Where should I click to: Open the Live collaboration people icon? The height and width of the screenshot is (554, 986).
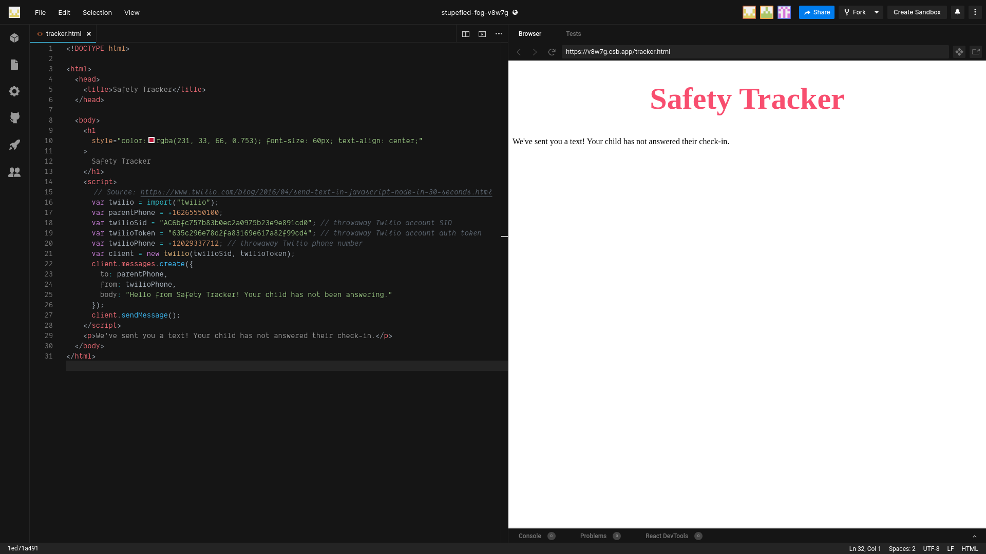click(x=14, y=172)
